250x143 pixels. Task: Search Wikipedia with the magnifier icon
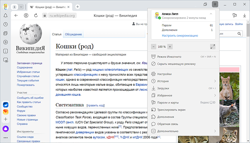239,34
